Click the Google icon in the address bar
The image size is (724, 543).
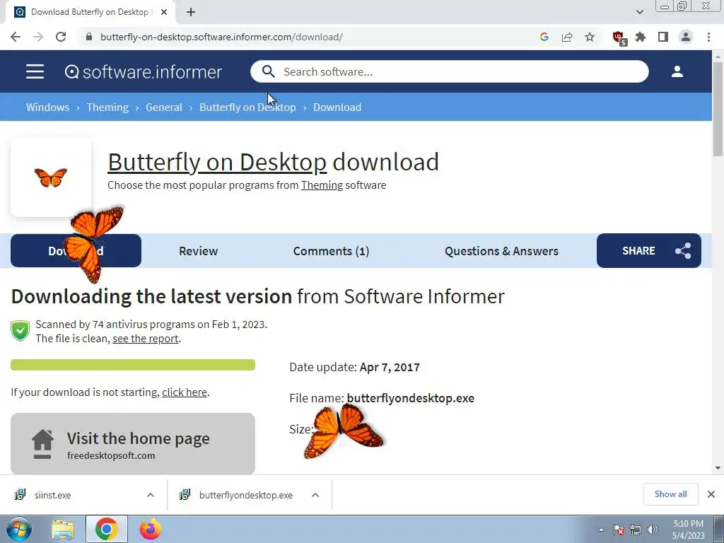pos(544,37)
